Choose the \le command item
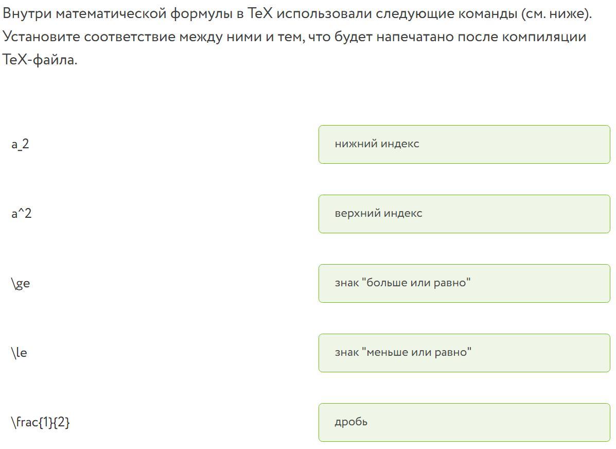 (x=19, y=353)
